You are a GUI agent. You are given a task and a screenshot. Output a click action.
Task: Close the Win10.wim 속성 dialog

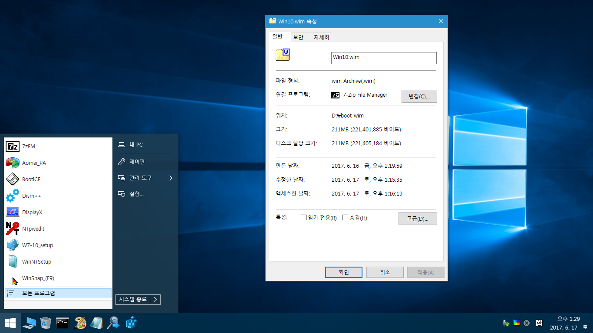pyautogui.click(x=441, y=21)
